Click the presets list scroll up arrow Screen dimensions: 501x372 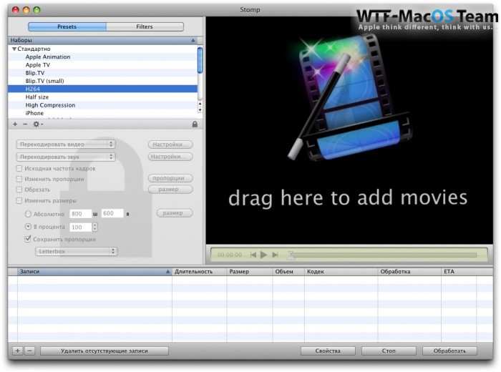200,104
